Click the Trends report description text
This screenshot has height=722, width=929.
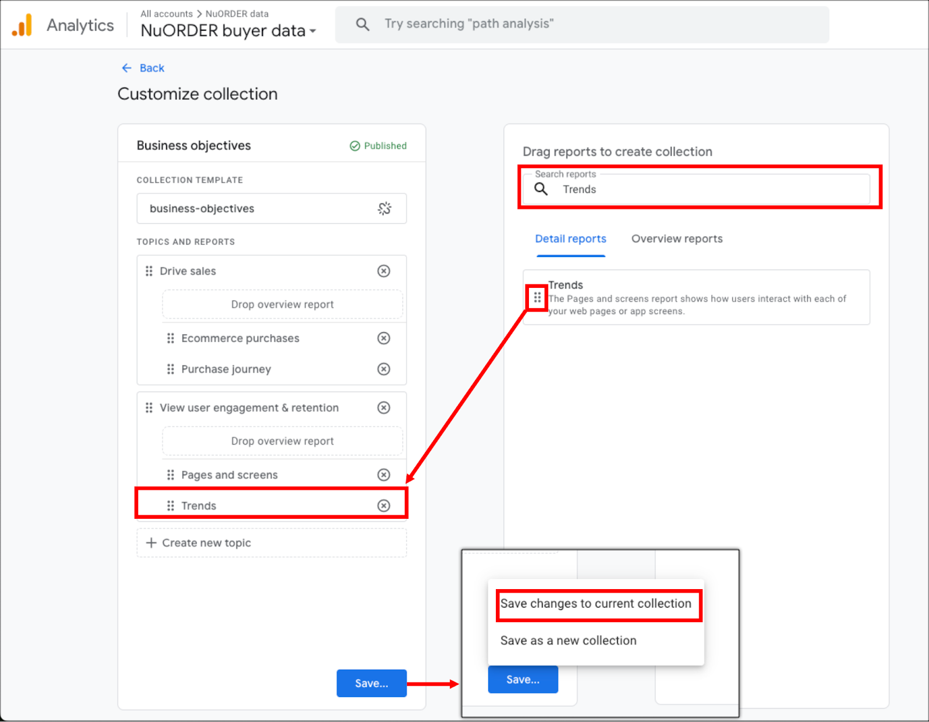point(697,305)
